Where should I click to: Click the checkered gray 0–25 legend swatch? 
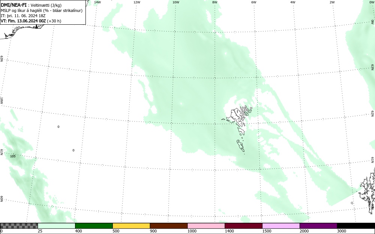[19, 226]
